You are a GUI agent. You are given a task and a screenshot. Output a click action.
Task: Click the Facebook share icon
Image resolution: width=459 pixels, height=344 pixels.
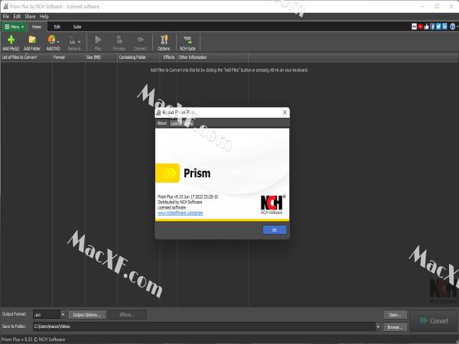(x=432, y=27)
